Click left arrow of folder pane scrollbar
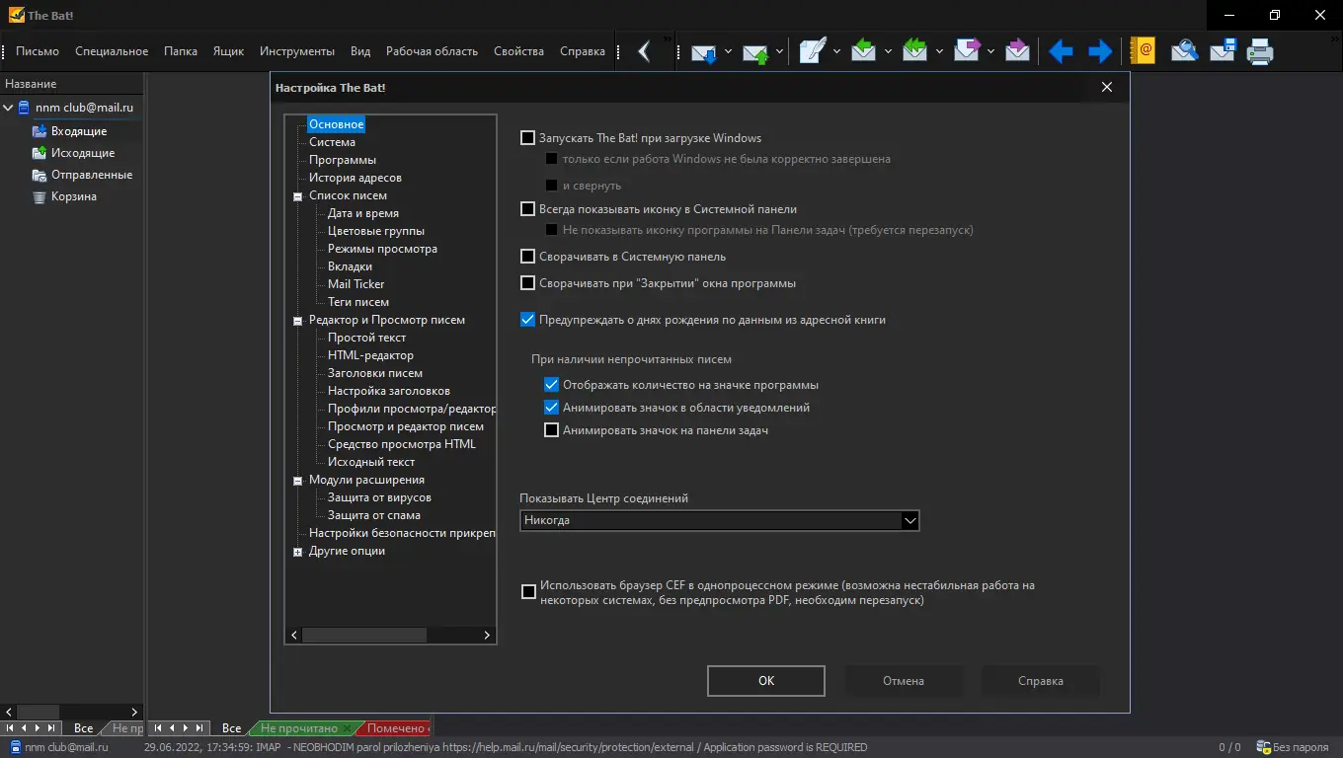Viewport: 1343px width, 758px height. click(x=8, y=712)
